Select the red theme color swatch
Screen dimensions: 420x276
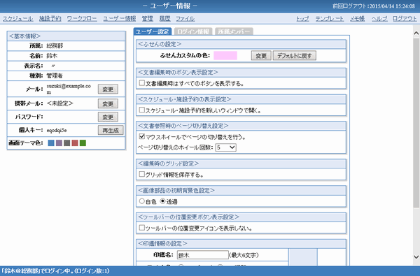coord(75,143)
